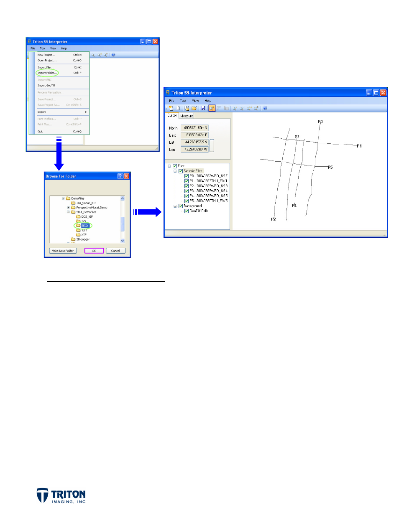399x516 pixels.
Task: Click Cancel in Browse For Folder
Action: (x=115, y=251)
